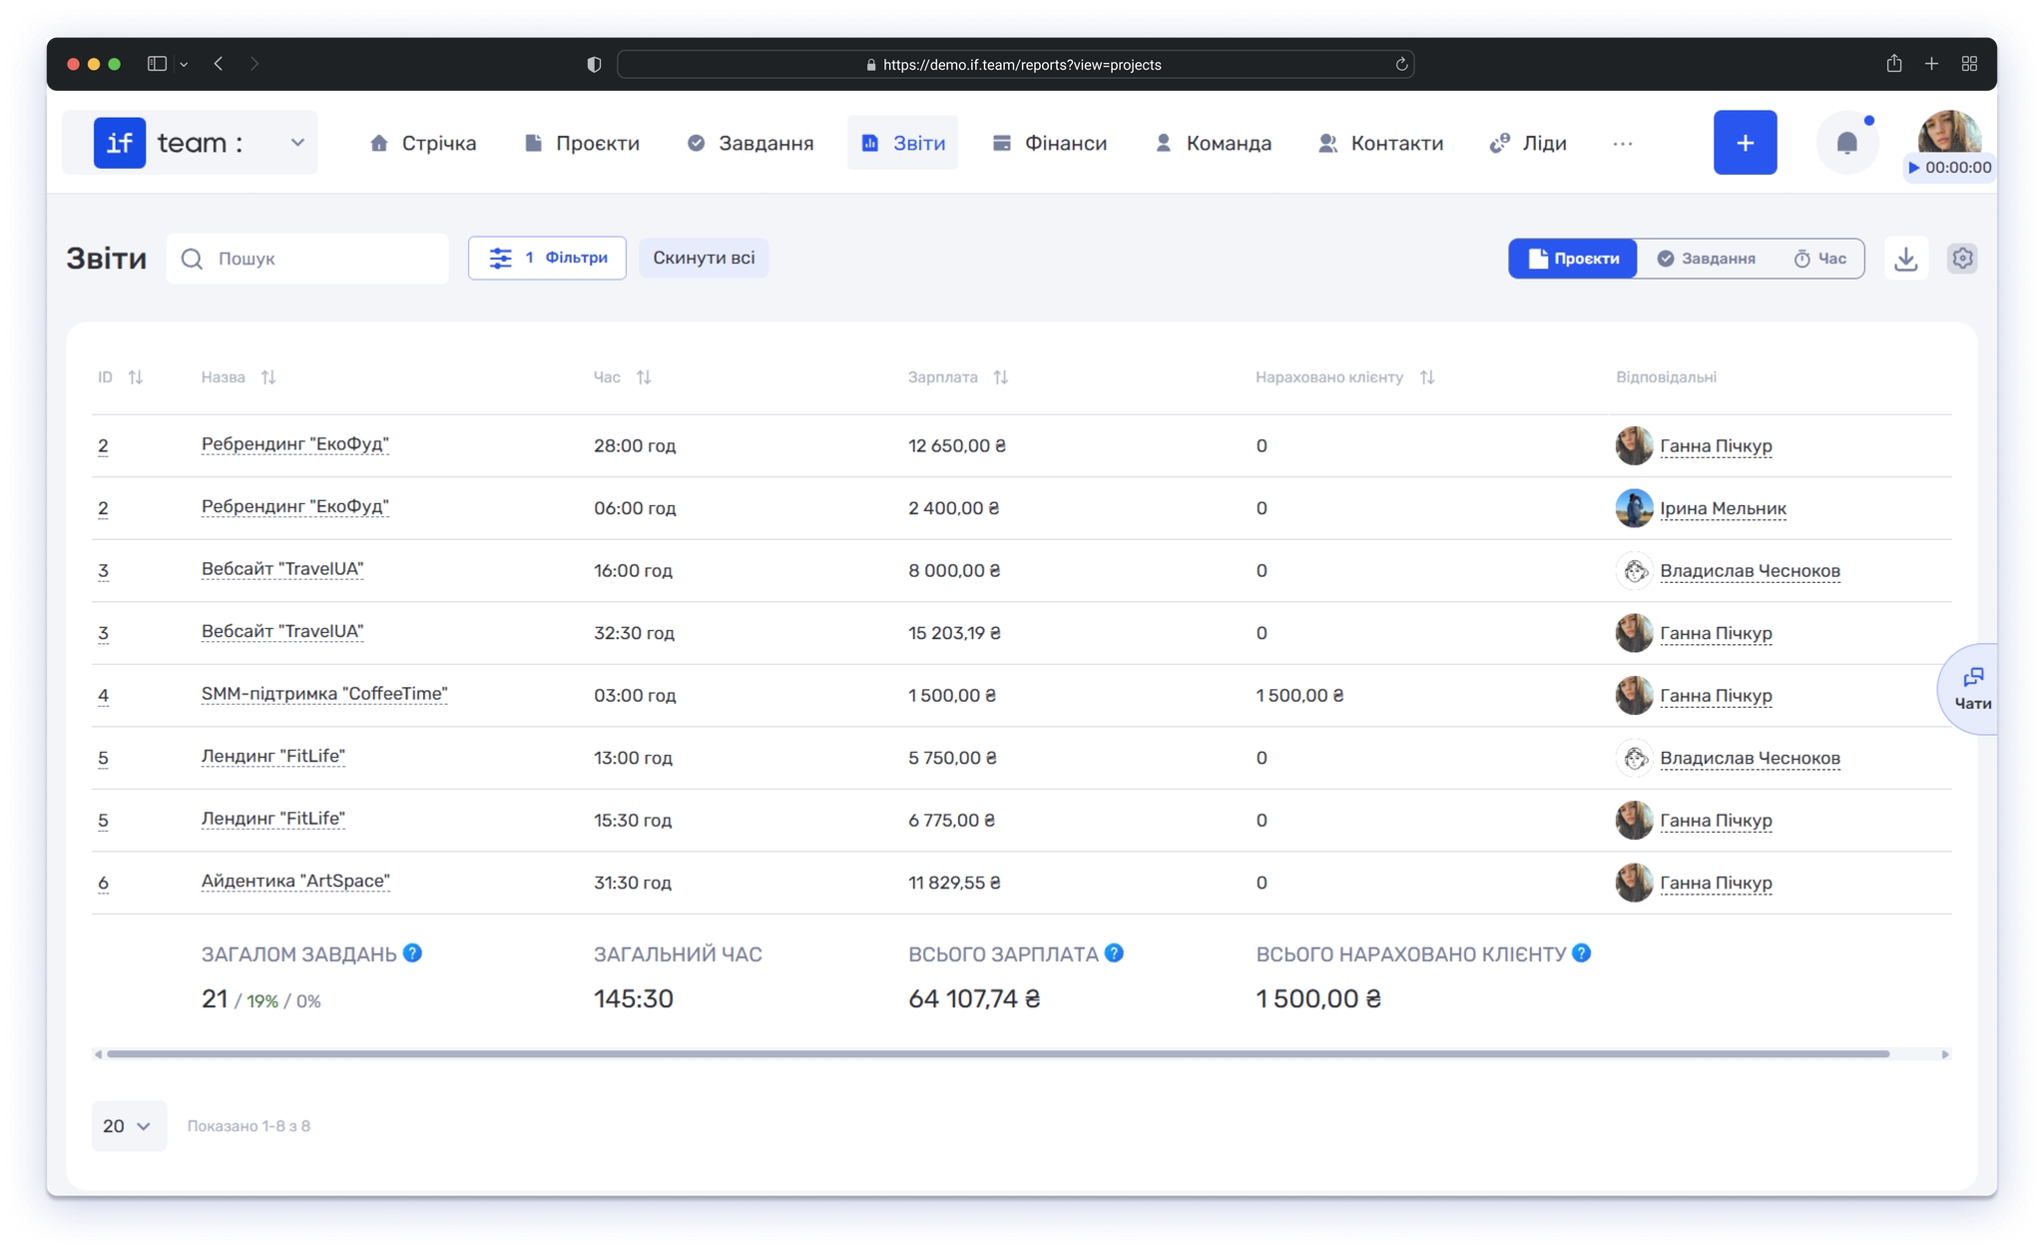Click the download report icon
Viewport: 2044px width, 1252px height.
[1905, 259]
